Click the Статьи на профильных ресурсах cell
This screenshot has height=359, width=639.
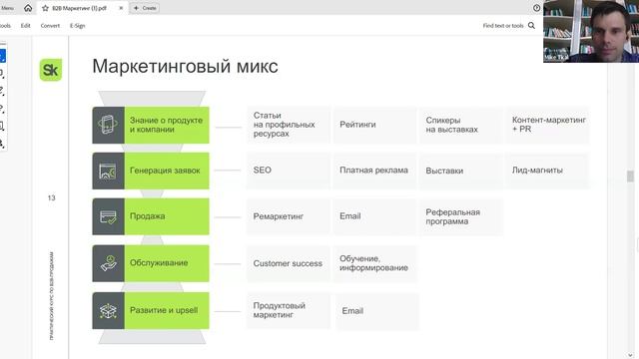click(289, 125)
